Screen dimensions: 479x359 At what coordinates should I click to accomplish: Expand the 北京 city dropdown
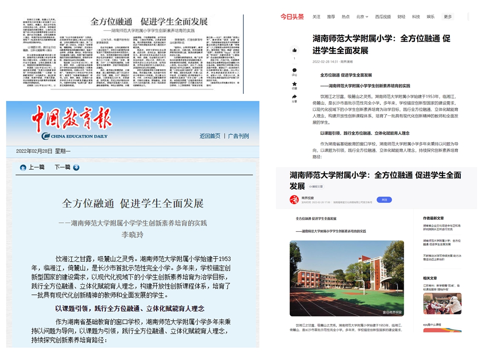coord(363,17)
